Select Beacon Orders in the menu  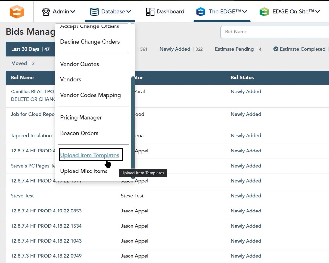coord(79,133)
